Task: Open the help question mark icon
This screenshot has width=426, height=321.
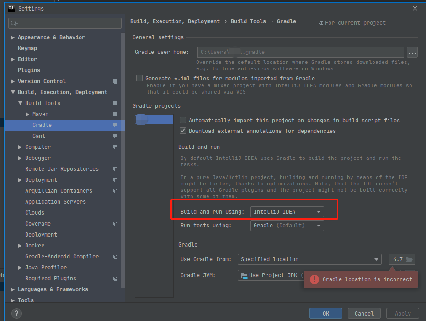Action: point(16,314)
